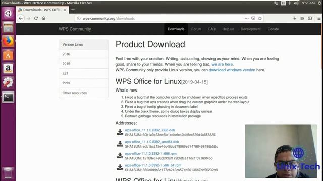Open the system gear menu in top panel

(x=319, y=3)
